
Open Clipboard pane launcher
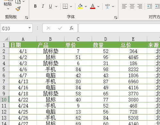click(27, 18)
